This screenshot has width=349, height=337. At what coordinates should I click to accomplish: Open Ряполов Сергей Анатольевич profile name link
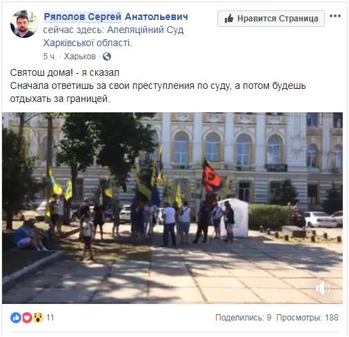116,17
